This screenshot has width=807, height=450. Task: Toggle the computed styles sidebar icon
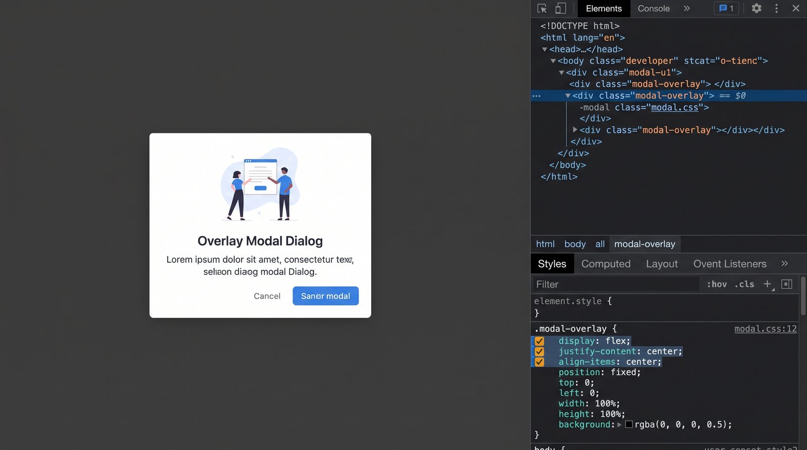coord(787,284)
